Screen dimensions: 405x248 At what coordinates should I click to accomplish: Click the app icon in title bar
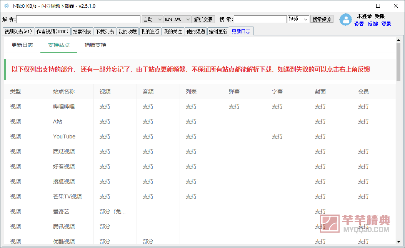7,6
